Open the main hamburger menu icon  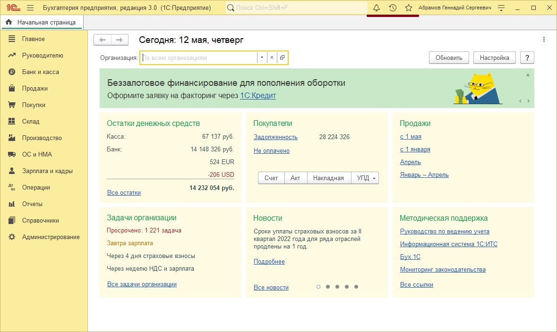pos(29,8)
